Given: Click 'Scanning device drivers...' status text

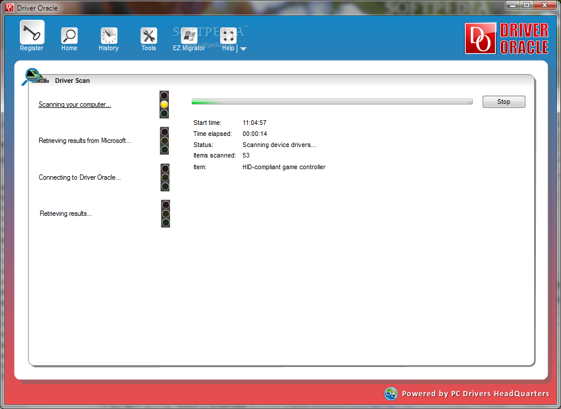Looking at the screenshot, I should (279, 145).
